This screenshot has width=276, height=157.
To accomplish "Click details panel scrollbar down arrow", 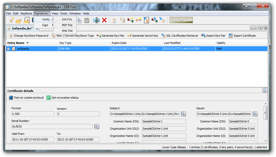I will click(266, 141).
